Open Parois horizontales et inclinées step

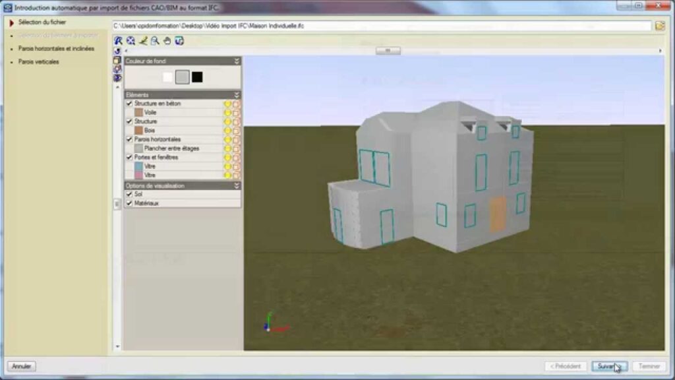coord(56,49)
